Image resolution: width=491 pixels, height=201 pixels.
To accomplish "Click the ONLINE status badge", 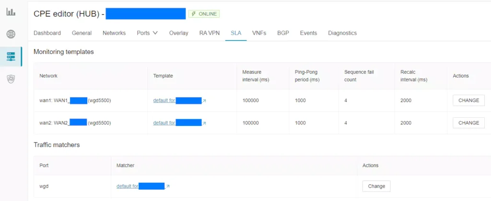I will [204, 14].
